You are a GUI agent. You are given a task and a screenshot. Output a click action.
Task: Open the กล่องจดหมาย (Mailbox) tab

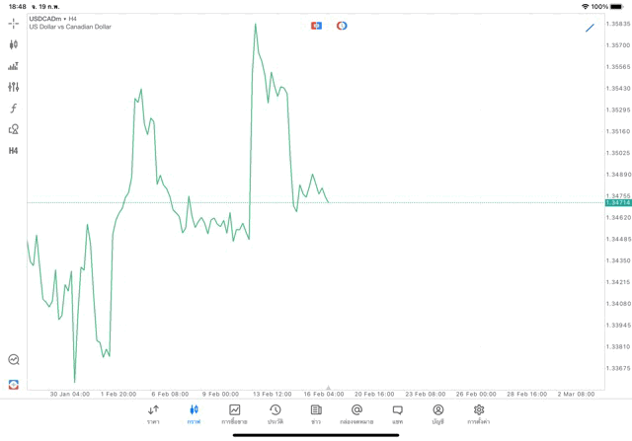click(x=356, y=414)
